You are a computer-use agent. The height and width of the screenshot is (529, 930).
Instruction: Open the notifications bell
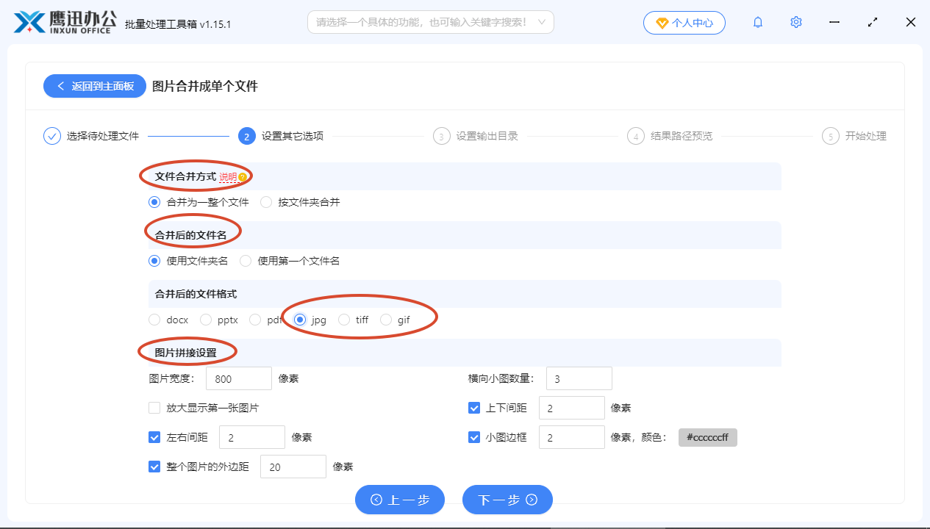(758, 23)
